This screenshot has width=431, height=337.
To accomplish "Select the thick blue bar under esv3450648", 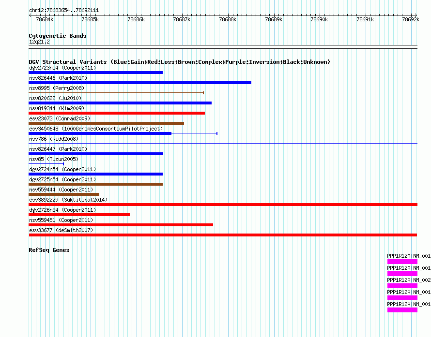I will point(100,133).
